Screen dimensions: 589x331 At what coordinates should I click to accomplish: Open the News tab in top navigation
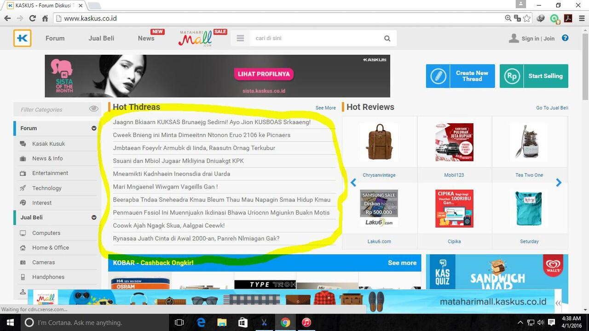[x=146, y=38]
